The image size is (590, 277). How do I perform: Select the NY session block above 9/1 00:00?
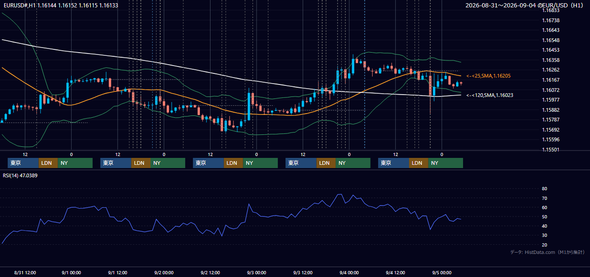(x=75, y=163)
